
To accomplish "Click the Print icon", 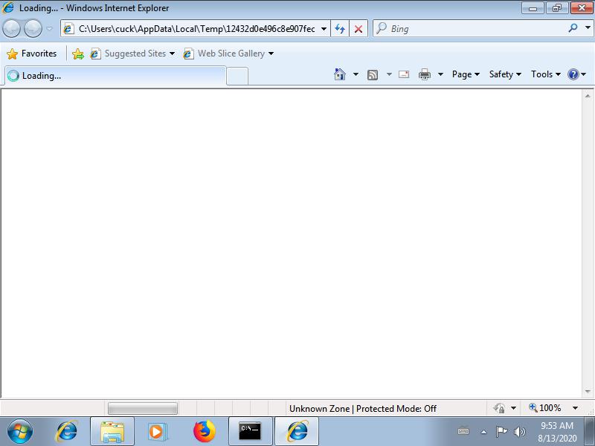I will (424, 74).
